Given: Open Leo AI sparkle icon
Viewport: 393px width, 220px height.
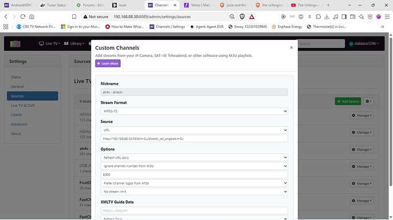Looking at the screenshot, I should [361, 16].
